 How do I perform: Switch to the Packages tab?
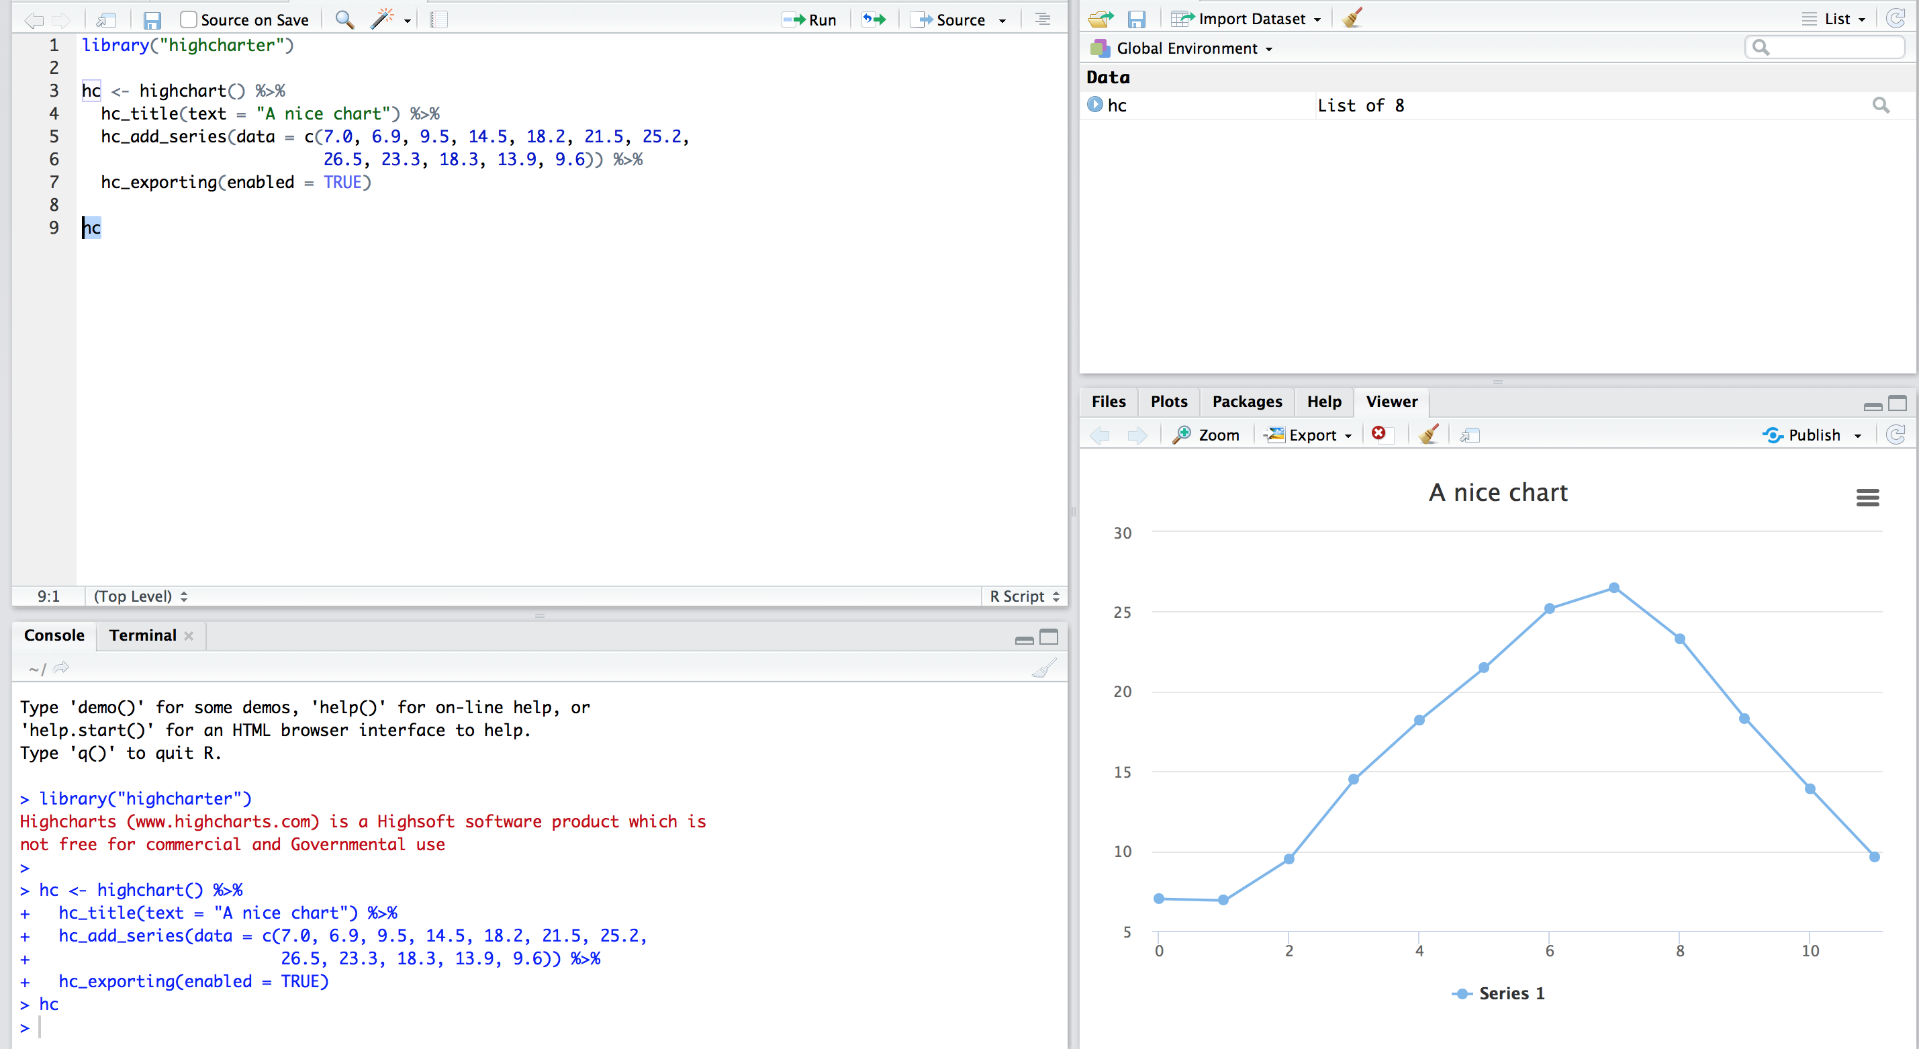tap(1246, 402)
